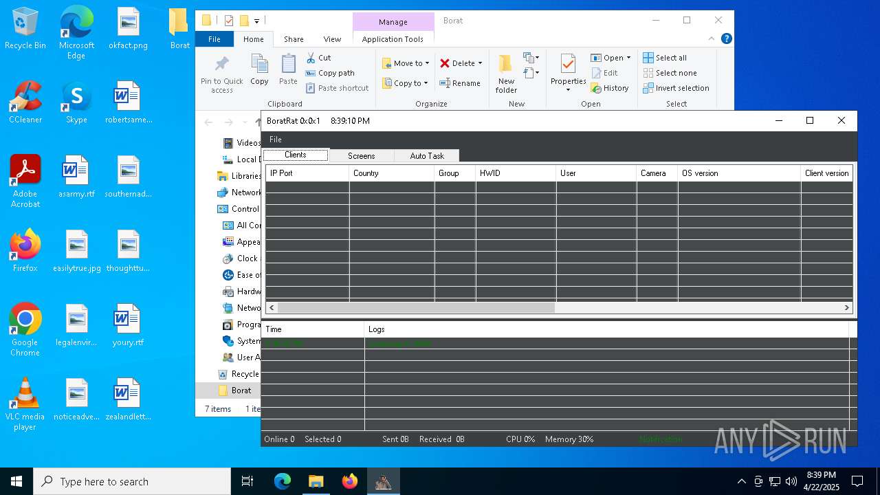880x495 pixels.
Task: Select asarmy.rtf document on desktop
Action: coord(76,177)
